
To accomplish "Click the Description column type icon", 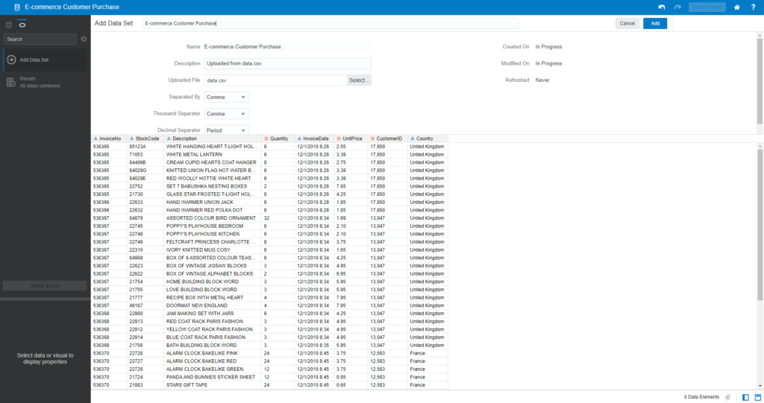I will 169,139.
